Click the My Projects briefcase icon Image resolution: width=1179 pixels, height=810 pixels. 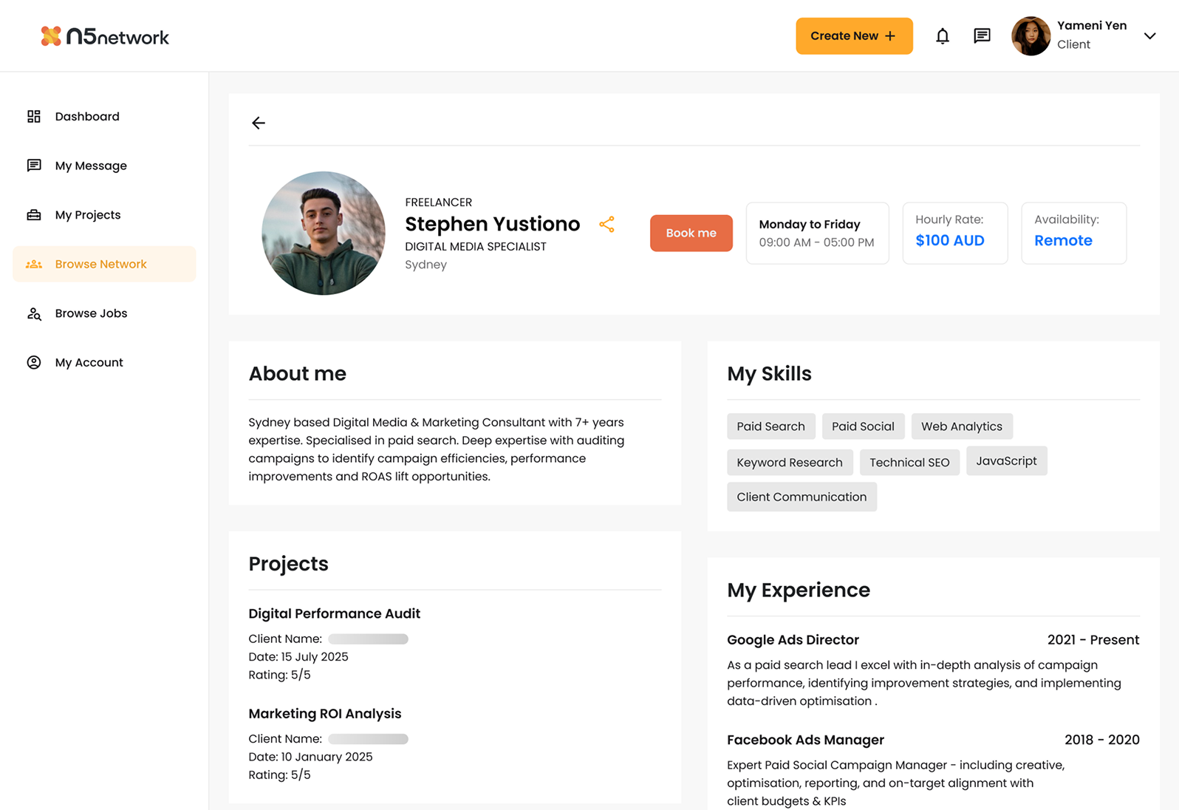pyautogui.click(x=34, y=215)
